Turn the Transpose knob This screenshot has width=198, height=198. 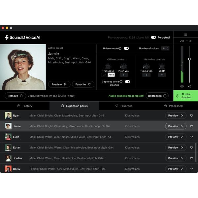pos(108,66)
